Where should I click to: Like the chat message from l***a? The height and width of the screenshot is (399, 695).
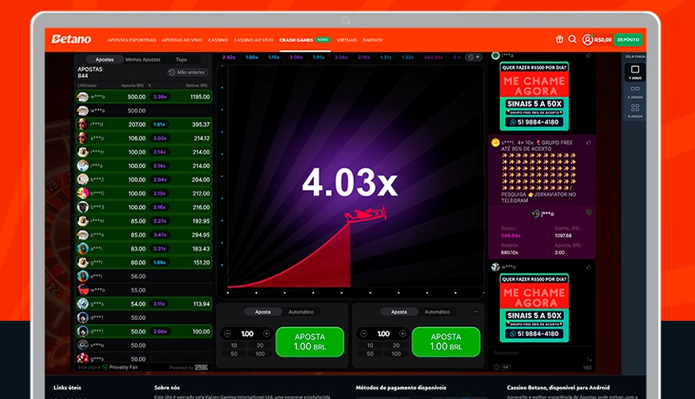coord(589,56)
